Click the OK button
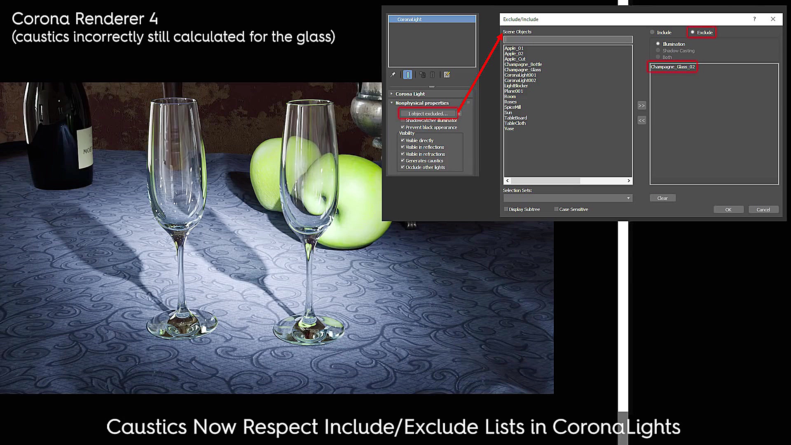 [728, 210]
